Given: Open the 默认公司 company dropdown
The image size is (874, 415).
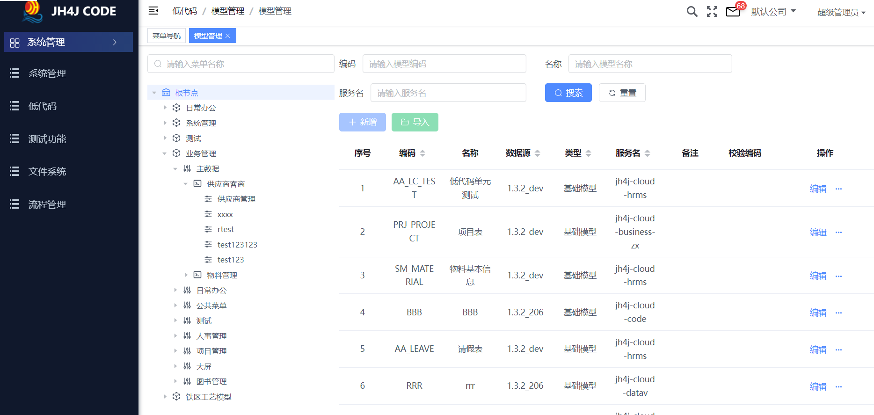Looking at the screenshot, I should pos(773,12).
